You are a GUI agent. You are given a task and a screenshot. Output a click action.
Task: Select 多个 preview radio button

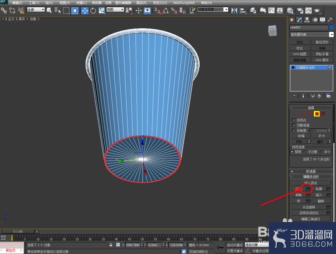pos(321,152)
